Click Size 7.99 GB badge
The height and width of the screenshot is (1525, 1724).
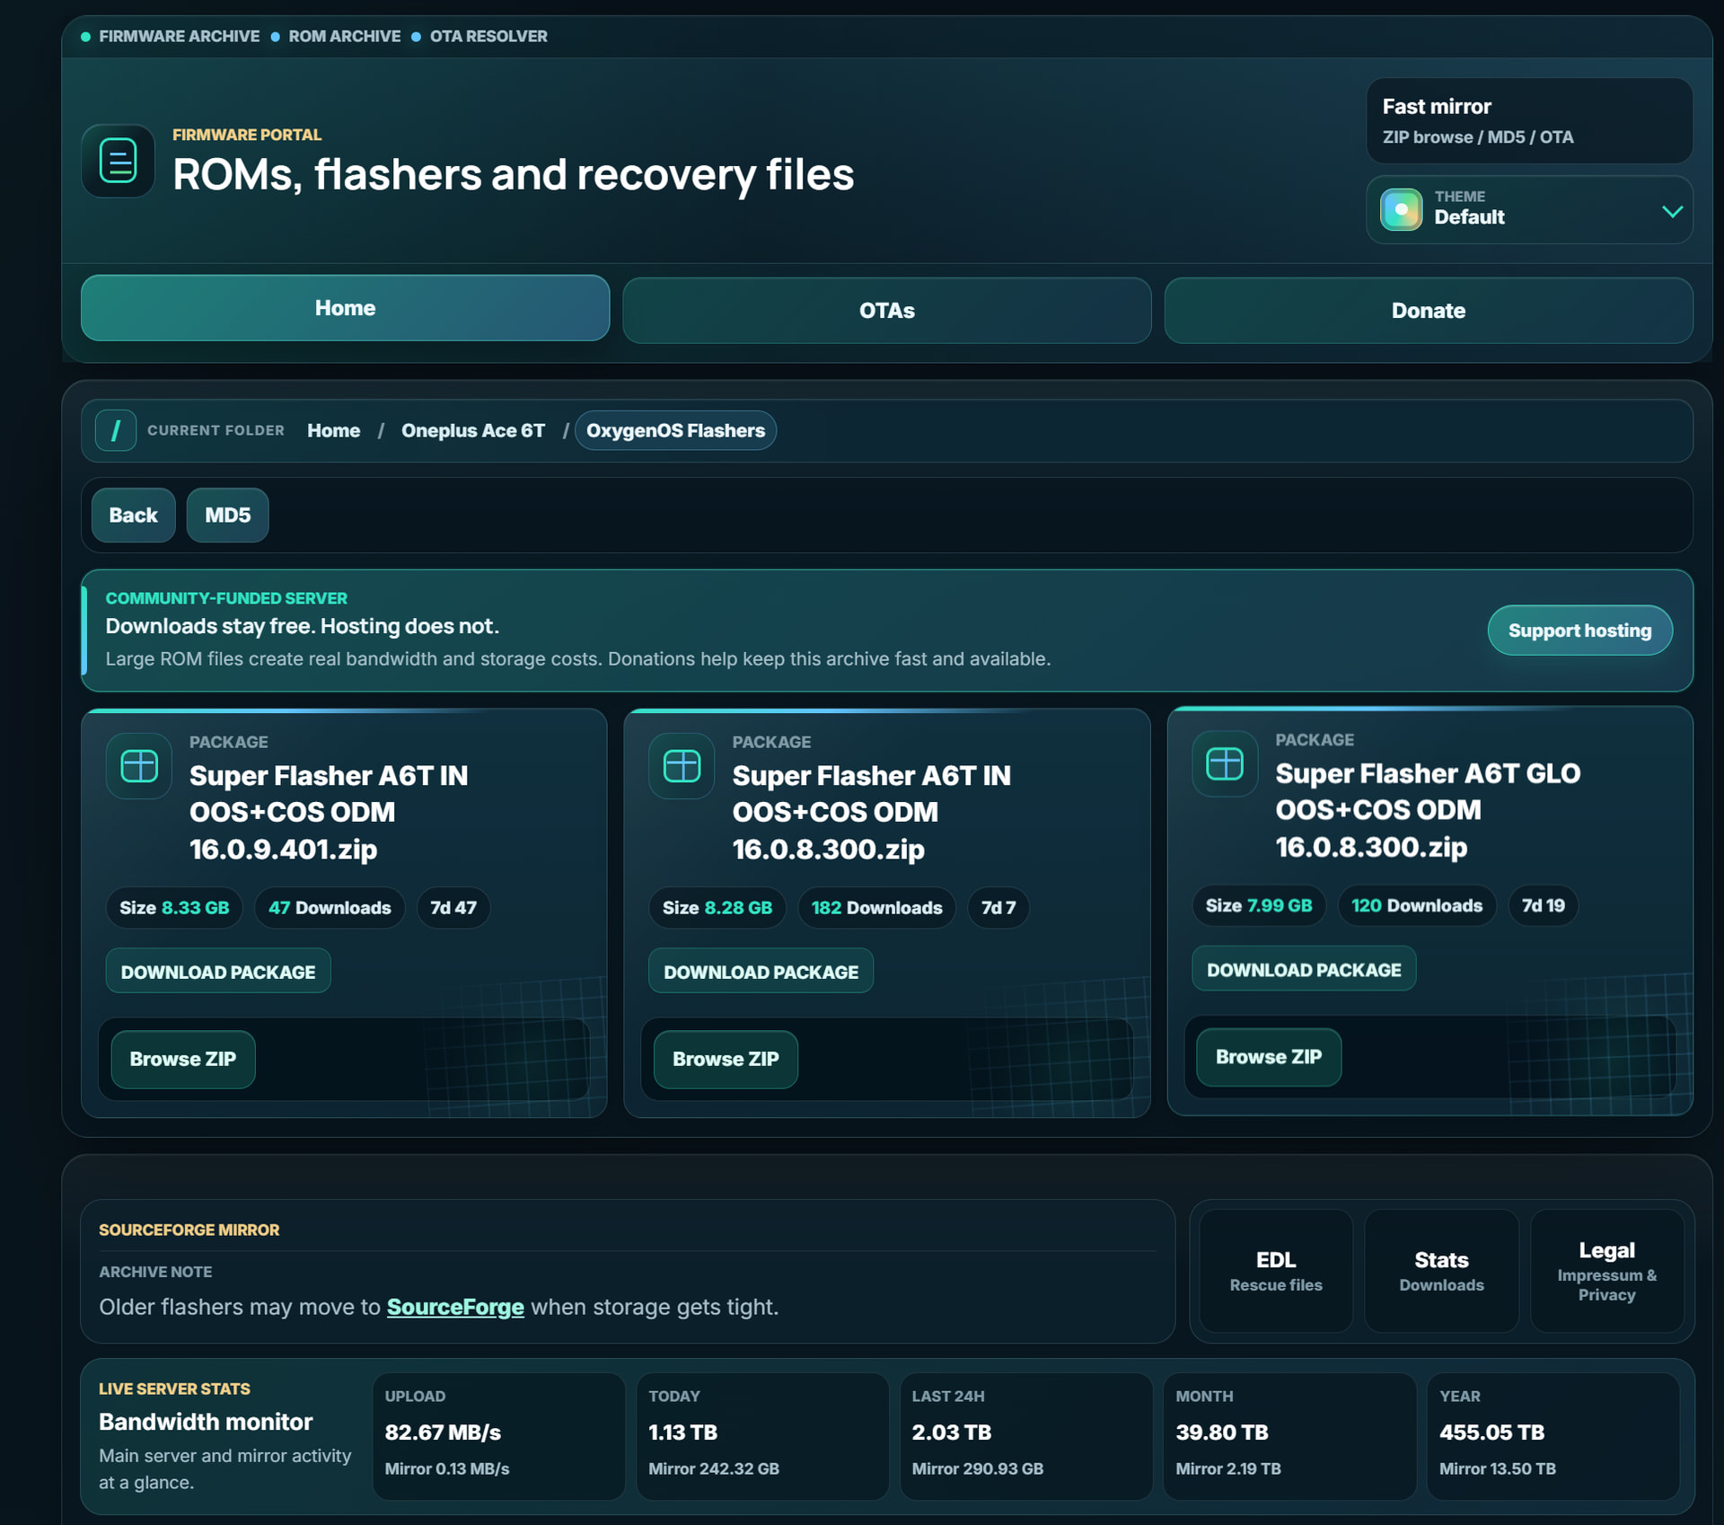[1259, 905]
